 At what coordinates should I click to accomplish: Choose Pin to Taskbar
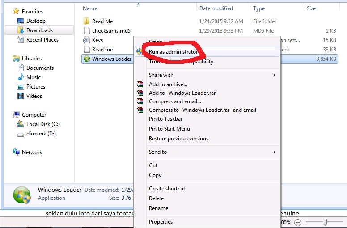(207, 119)
